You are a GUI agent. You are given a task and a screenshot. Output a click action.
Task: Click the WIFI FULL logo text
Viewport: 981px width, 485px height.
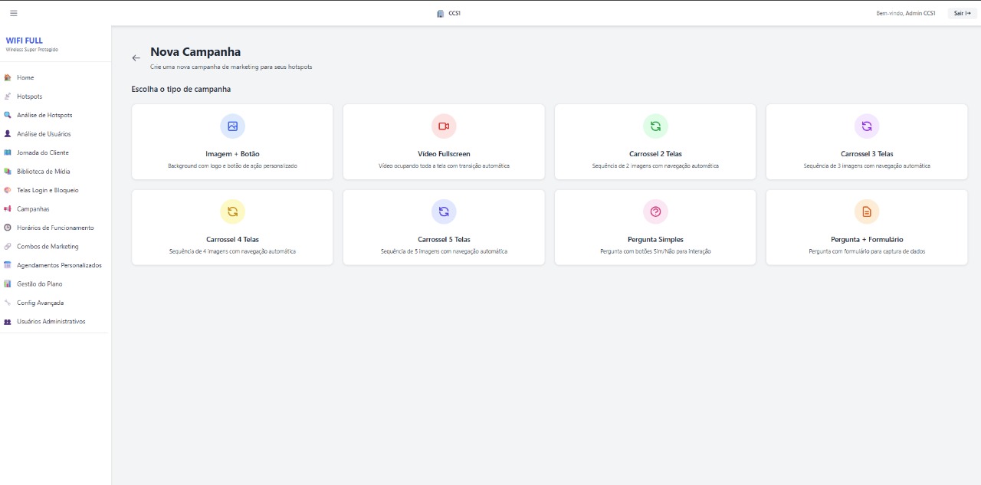pyautogui.click(x=25, y=41)
